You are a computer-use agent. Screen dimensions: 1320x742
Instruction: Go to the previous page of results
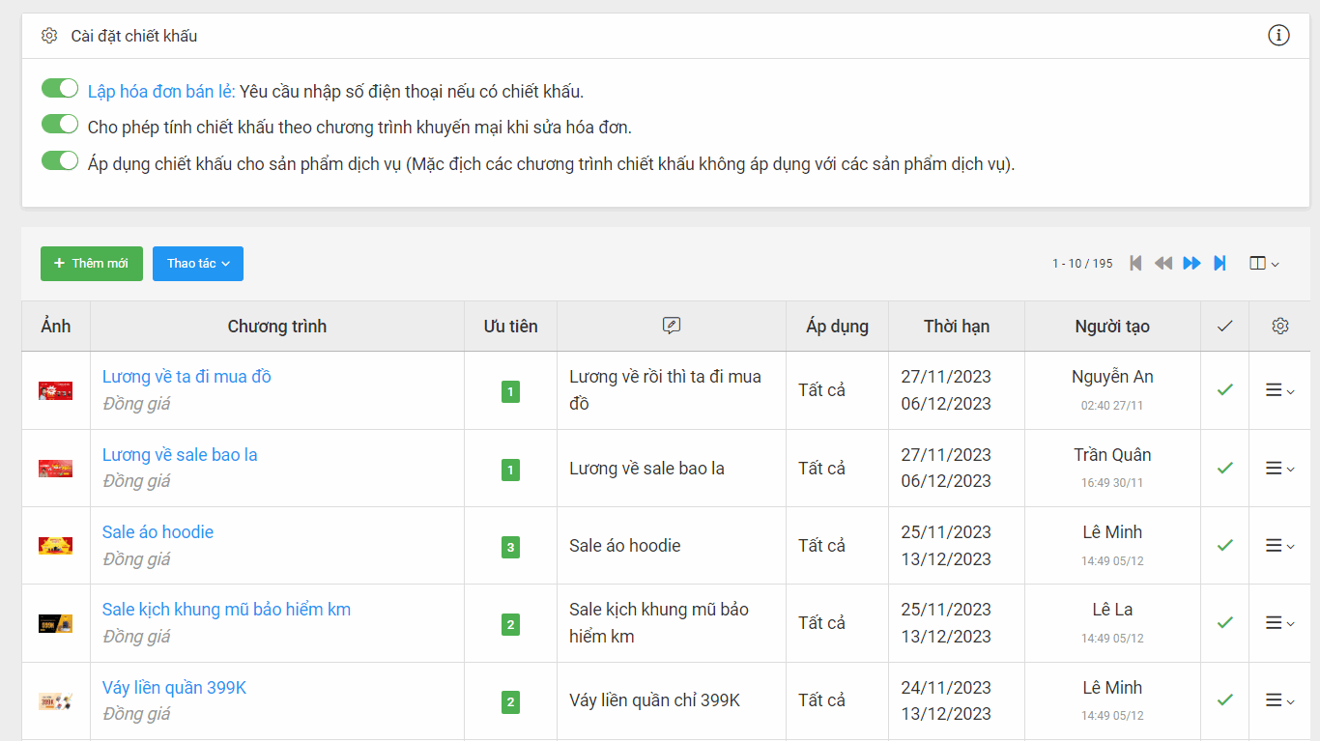pos(1163,263)
